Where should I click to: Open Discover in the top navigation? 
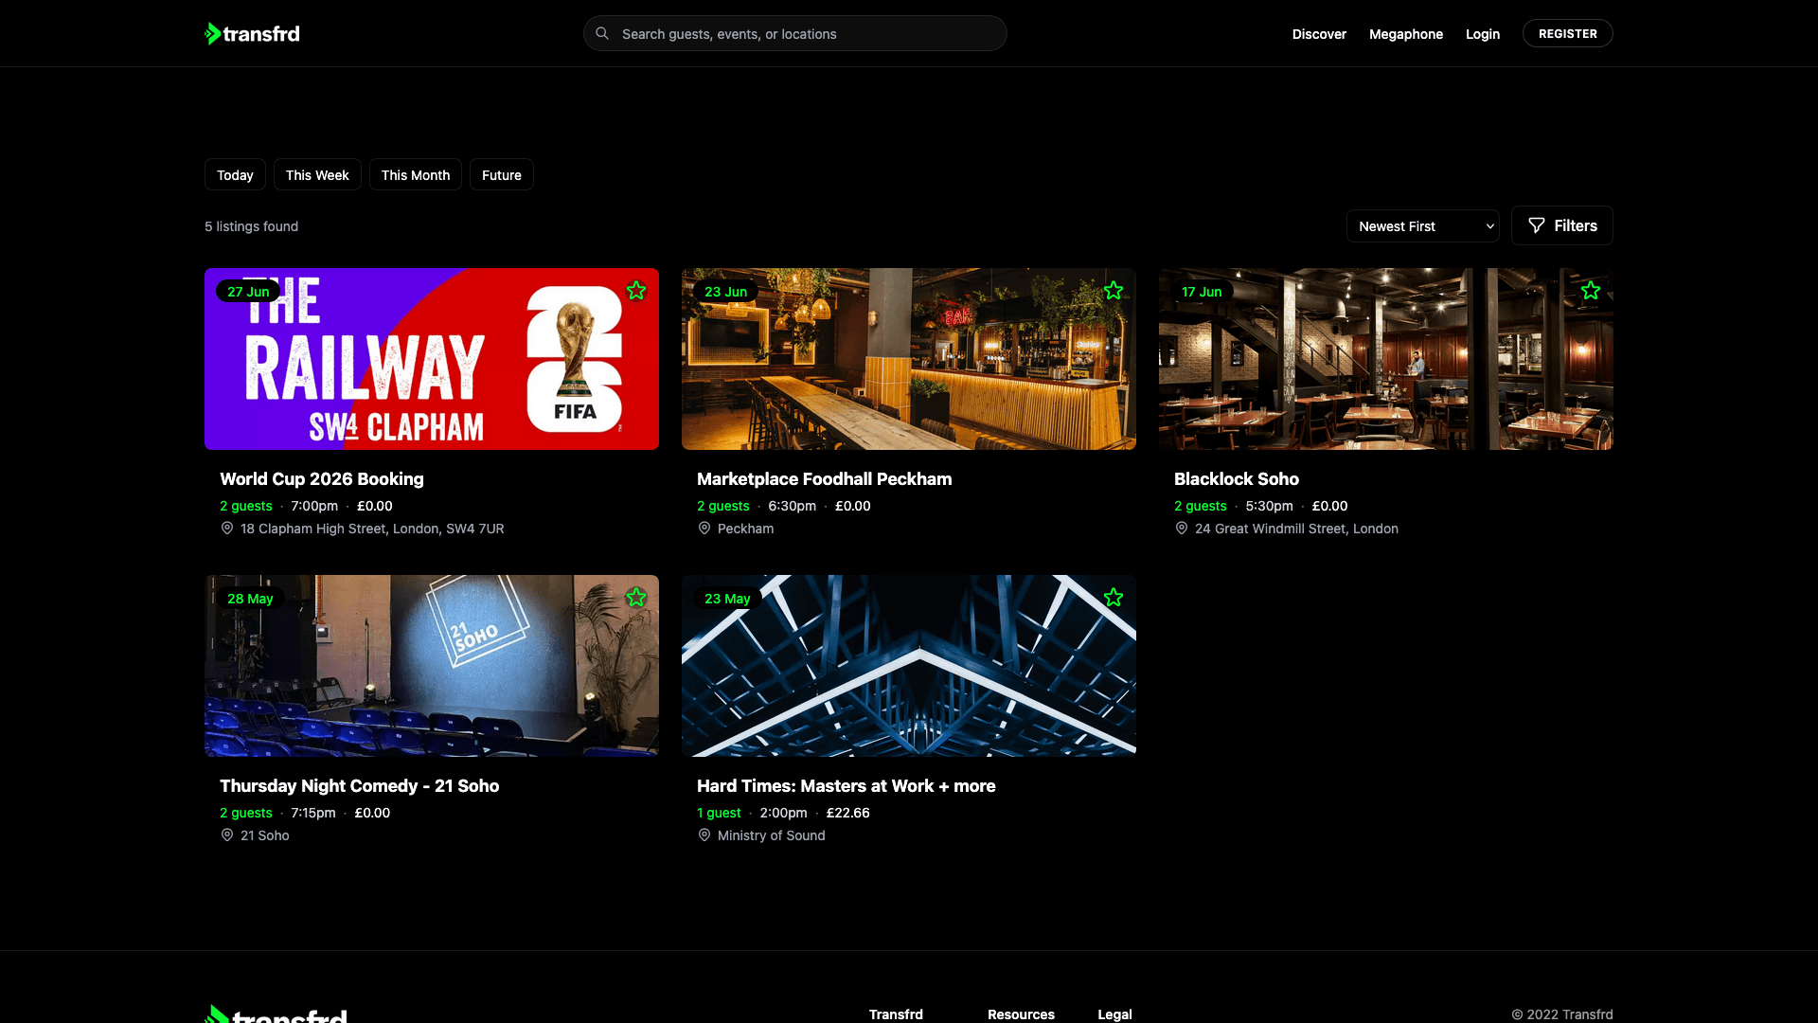1319,34
